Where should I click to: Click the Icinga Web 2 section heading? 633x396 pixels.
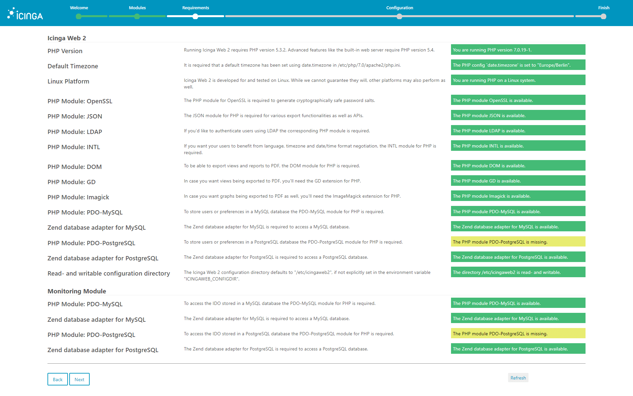(x=67, y=38)
